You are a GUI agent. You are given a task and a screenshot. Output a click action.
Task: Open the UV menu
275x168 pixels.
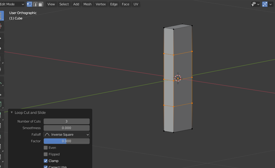point(136,4)
